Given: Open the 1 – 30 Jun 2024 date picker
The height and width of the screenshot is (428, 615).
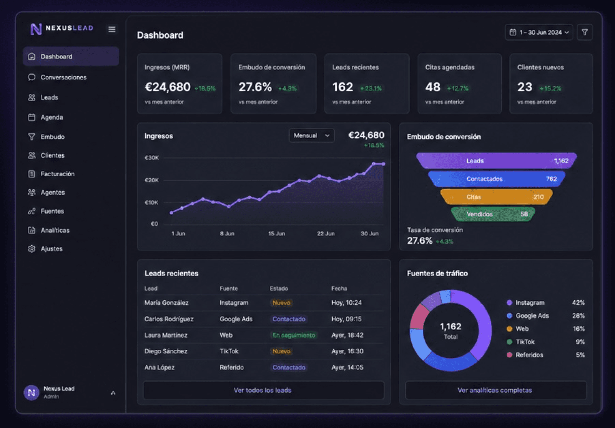Looking at the screenshot, I should 539,32.
